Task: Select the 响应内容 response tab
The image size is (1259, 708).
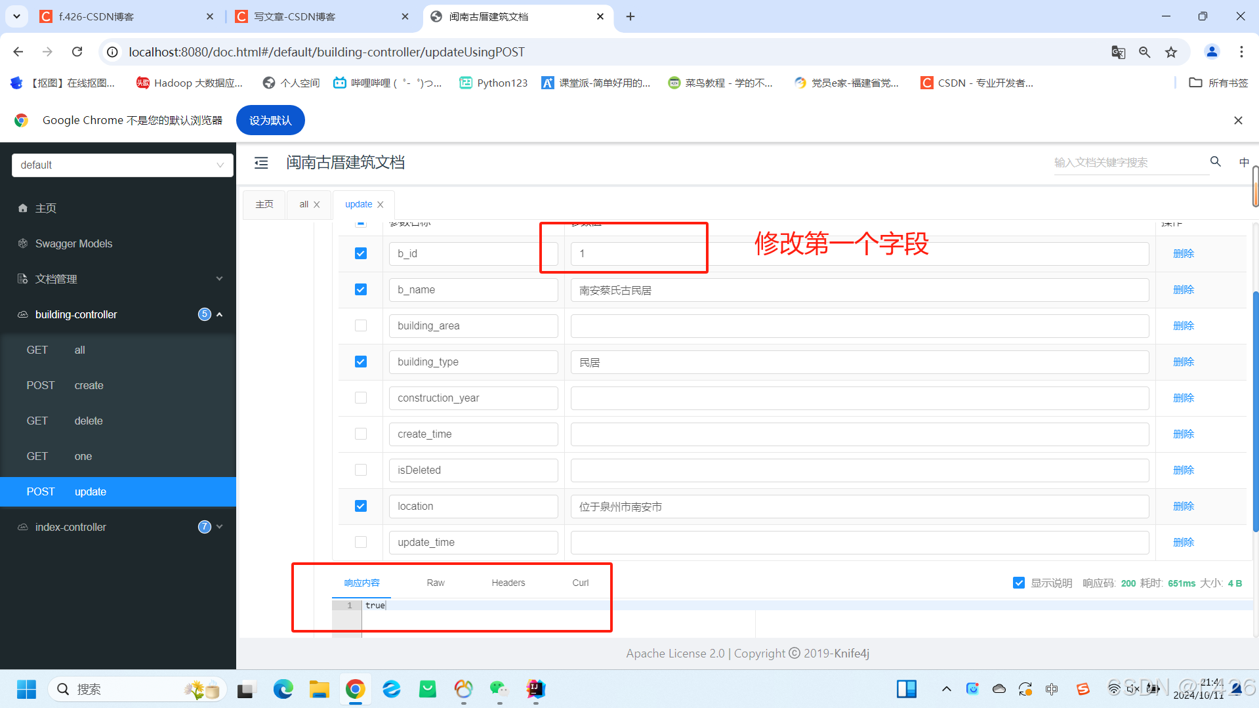Action: [x=361, y=583]
